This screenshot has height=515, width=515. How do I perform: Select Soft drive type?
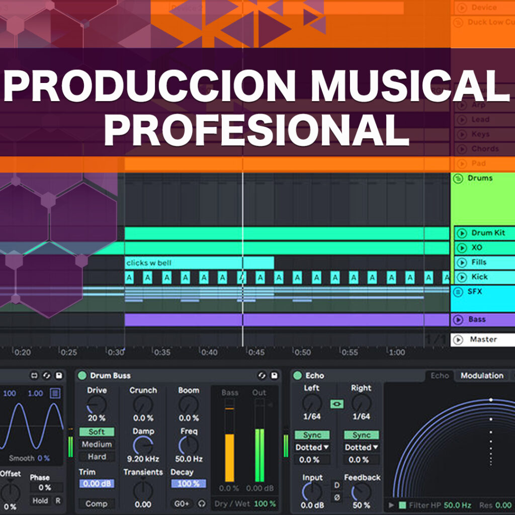[x=97, y=432]
